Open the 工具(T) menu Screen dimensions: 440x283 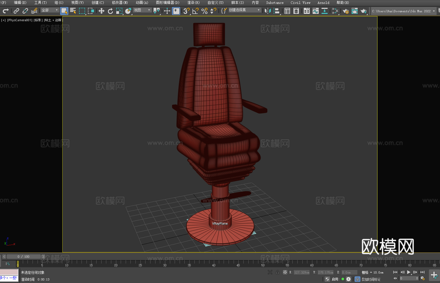click(40, 3)
